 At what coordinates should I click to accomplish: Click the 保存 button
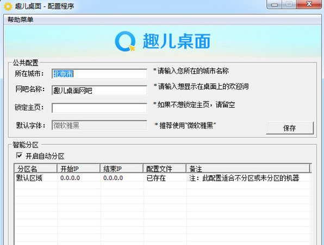click(290, 128)
